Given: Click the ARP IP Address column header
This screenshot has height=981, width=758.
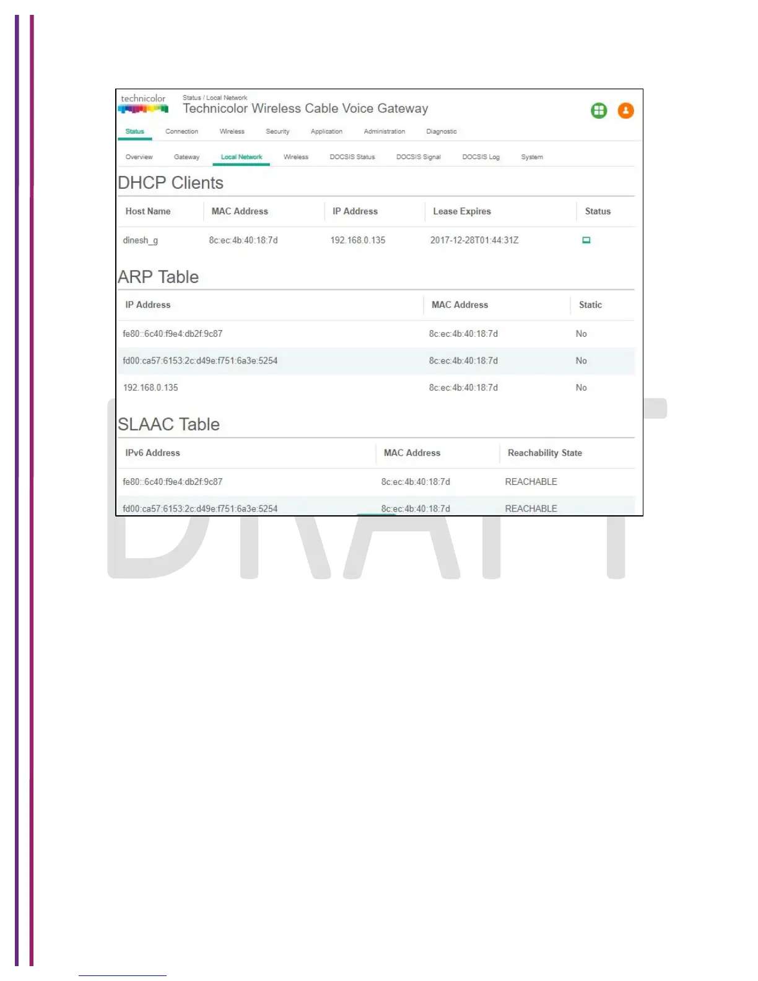Looking at the screenshot, I should click(148, 305).
